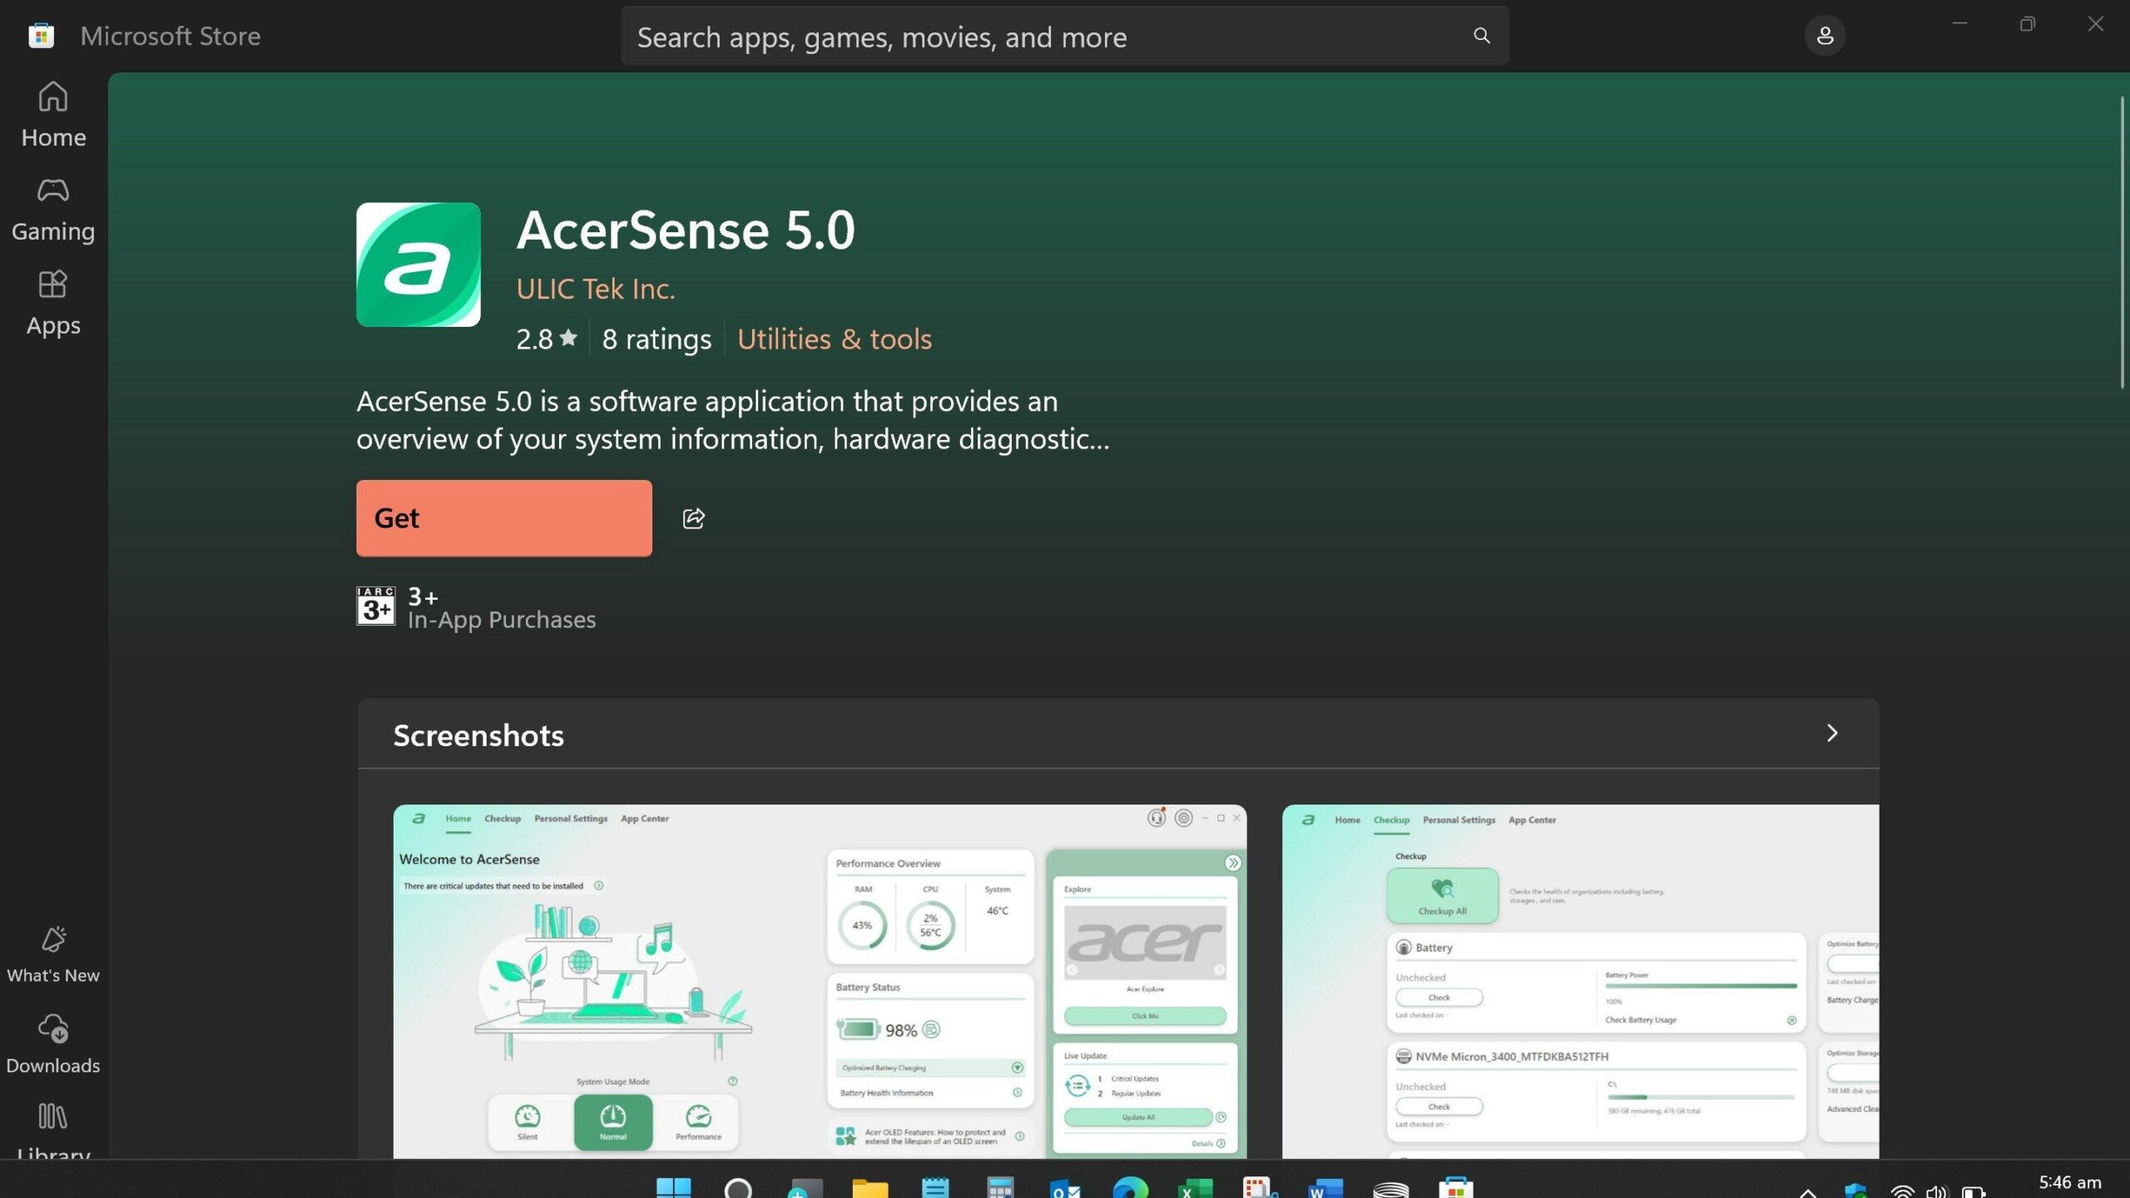Viewport: 2130px width, 1198px height.
Task: Expand the Screenshots gallery with the chevron
Action: 1833,733
